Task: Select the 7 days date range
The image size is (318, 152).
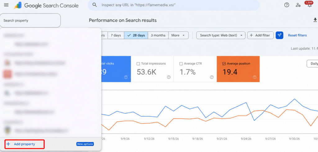Action: 116,35
